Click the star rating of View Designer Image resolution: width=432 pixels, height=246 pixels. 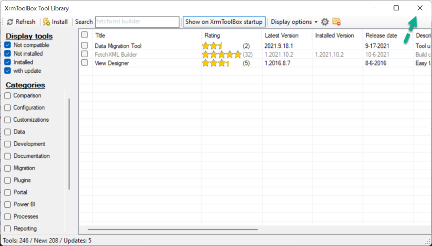coord(216,63)
